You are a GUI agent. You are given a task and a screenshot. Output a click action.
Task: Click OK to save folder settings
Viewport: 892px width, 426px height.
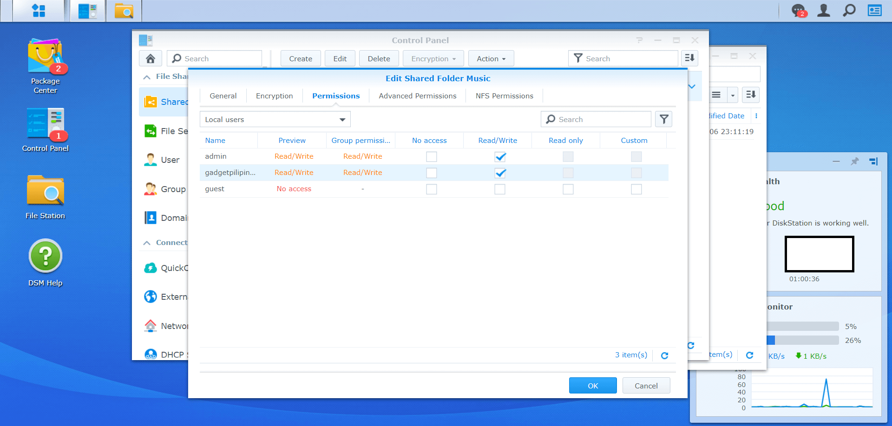click(593, 386)
